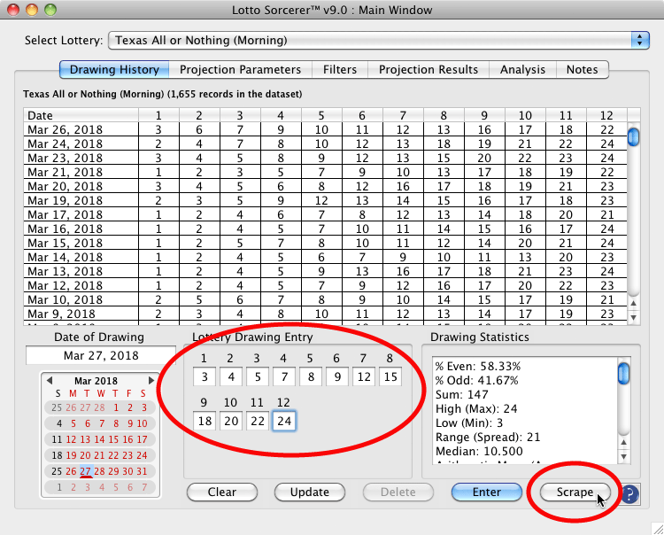Click entry field 9 containing 18
Screen dimensions: 664x535
pyautogui.click(x=205, y=421)
